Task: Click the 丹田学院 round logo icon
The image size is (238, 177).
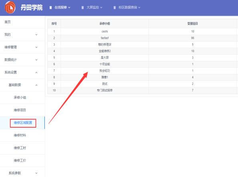Action: pyautogui.click(x=10, y=7)
